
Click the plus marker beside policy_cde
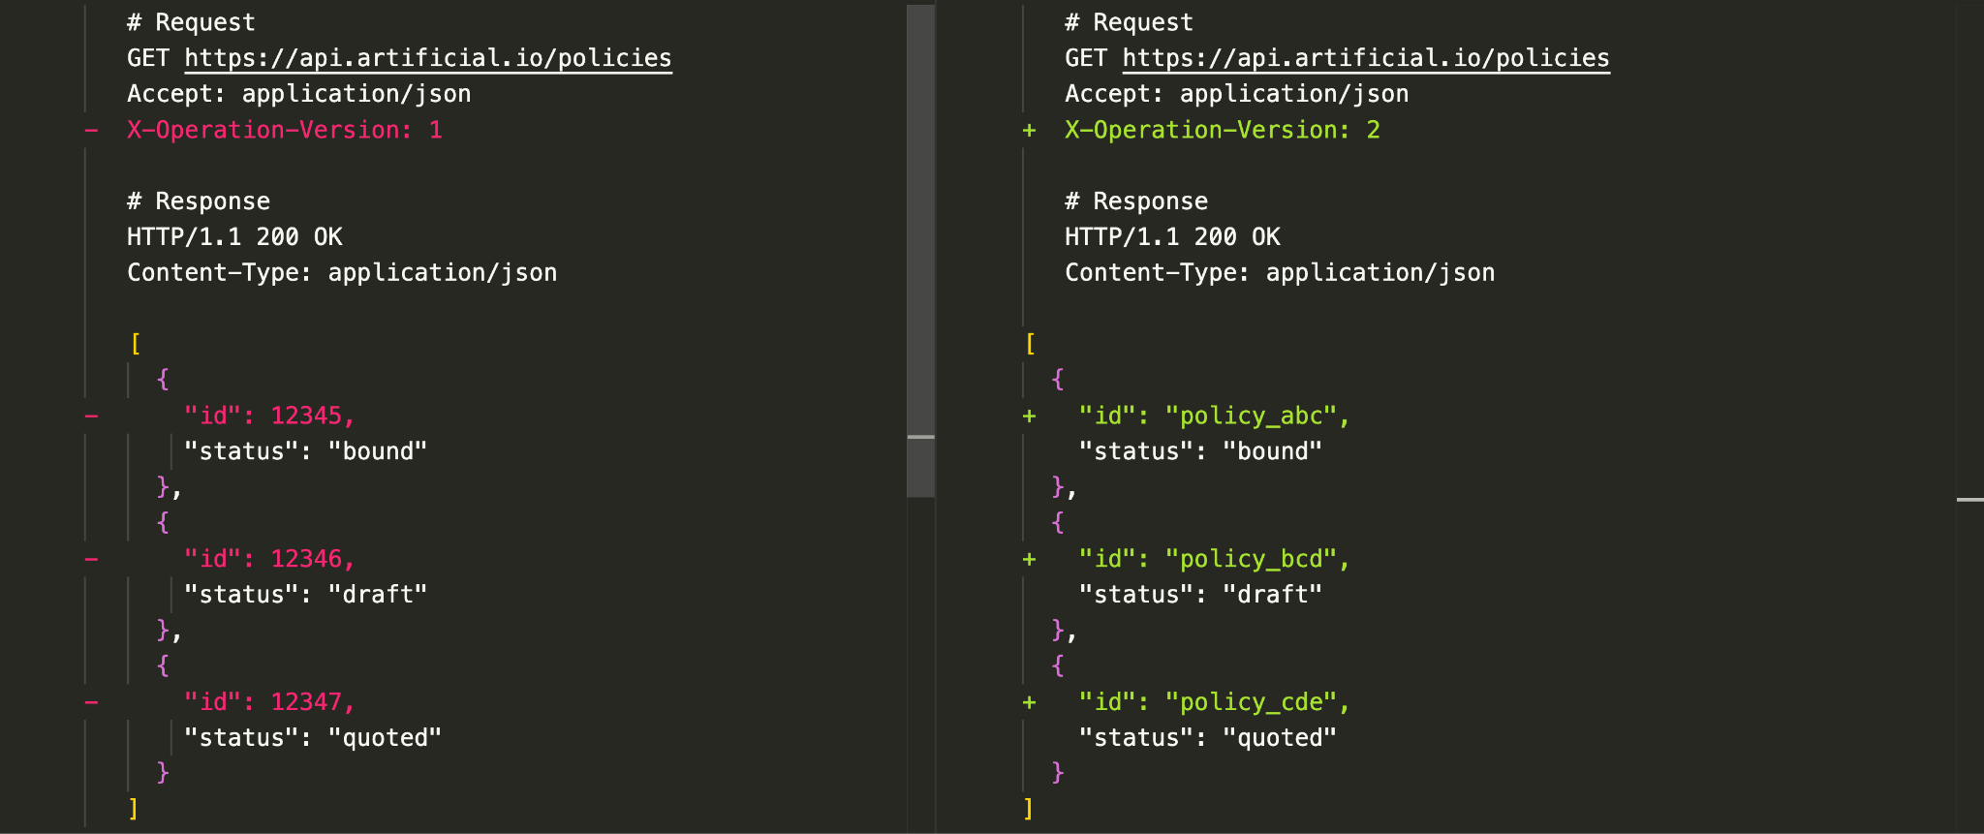point(1029,702)
